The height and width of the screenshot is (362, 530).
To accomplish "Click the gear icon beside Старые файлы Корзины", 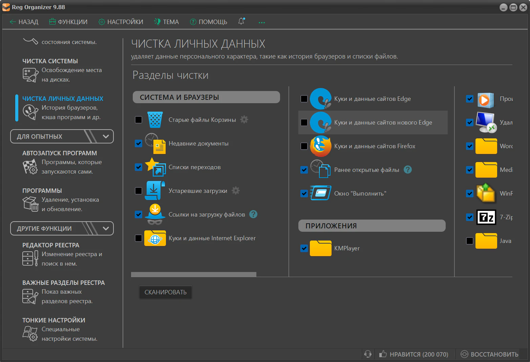I will (244, 119).
